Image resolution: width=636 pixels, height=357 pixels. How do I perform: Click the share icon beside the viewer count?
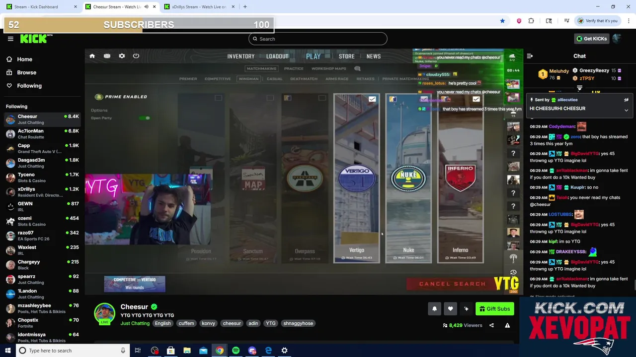coord(491,325)
